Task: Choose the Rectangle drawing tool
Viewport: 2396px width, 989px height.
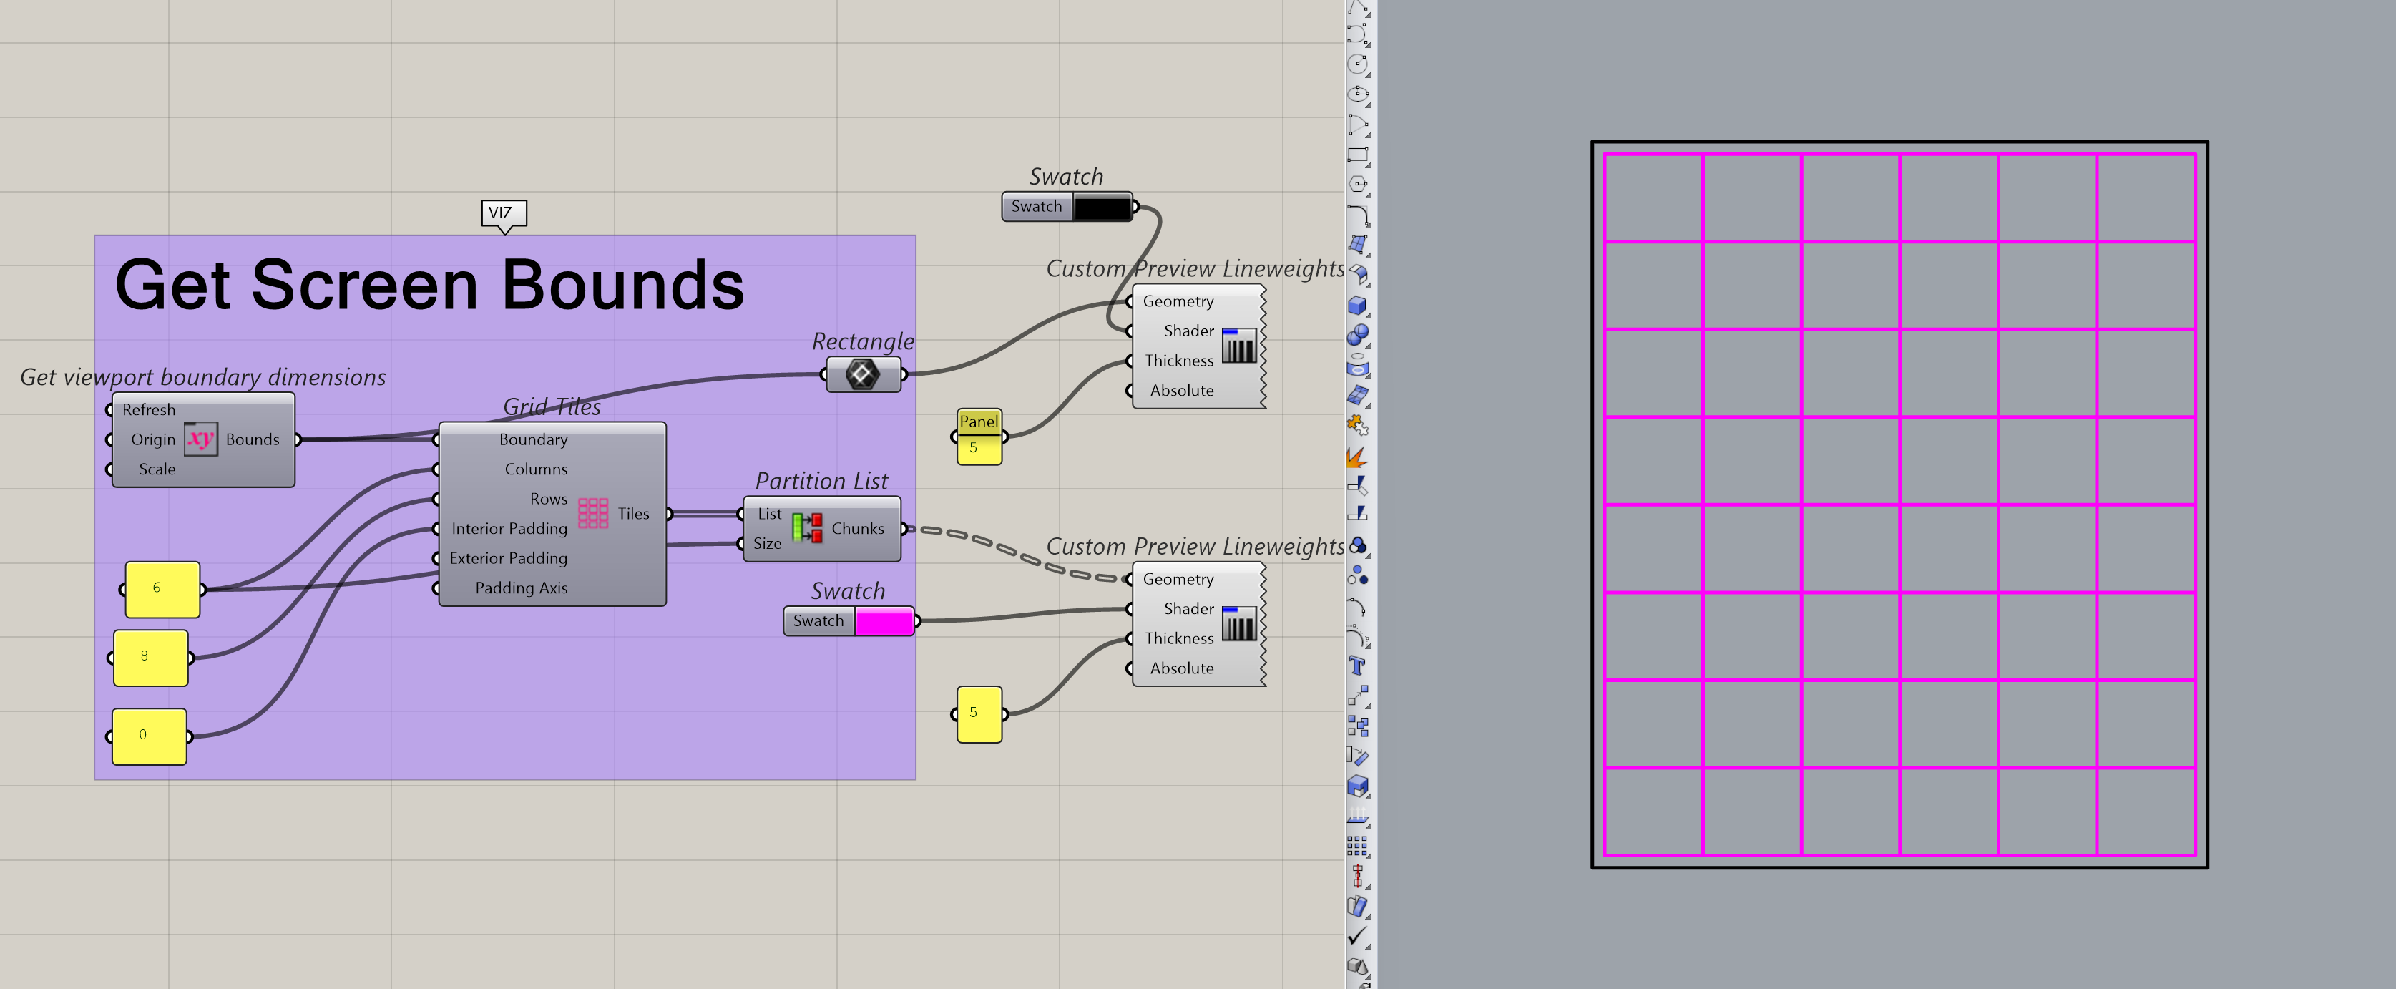Action: pos(1357,155)
